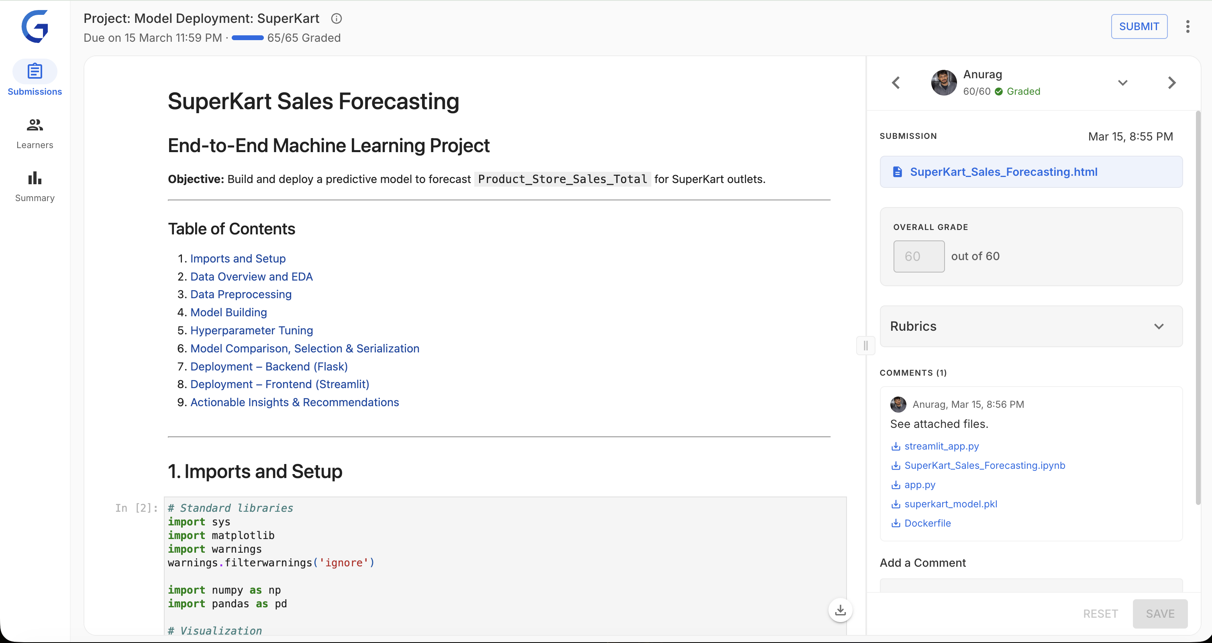Viewport: 1212px width, 643px height.
Task: Click the 'Due on 15 March 11:59 PM' text
Action: click(x=153, y=38)
